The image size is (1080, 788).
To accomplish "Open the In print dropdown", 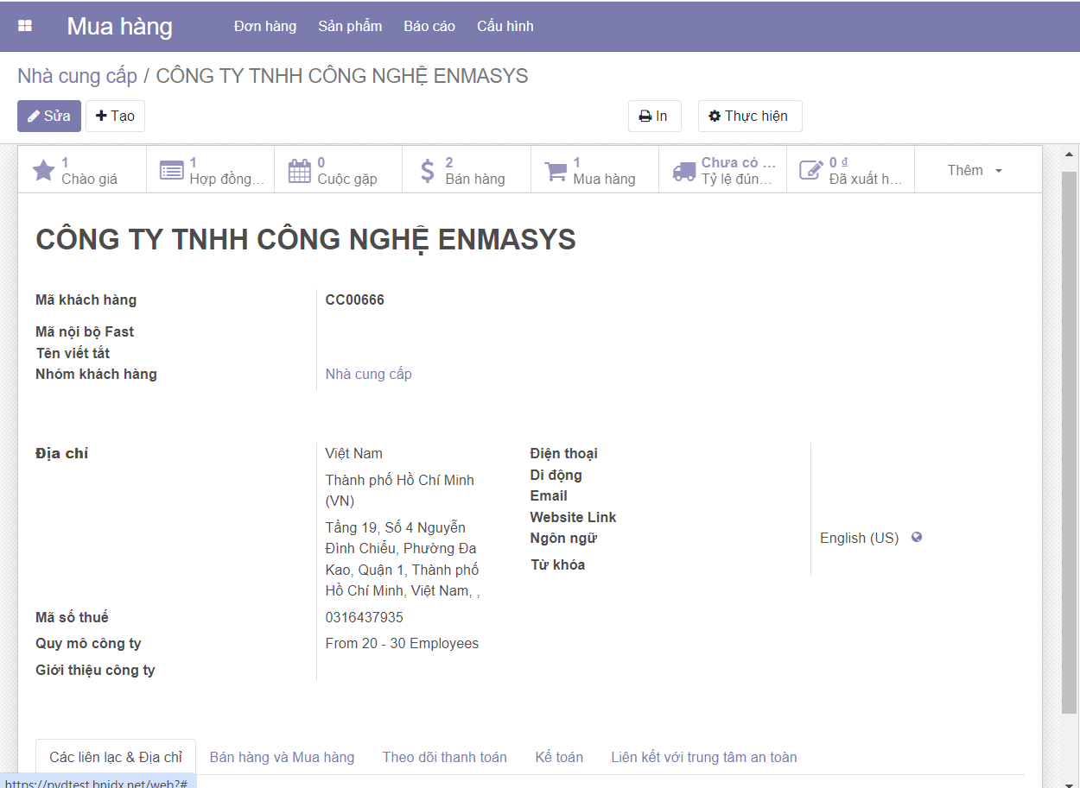I will click(654, 116).
